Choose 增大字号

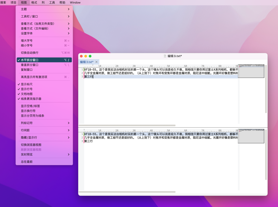(44, 41)
